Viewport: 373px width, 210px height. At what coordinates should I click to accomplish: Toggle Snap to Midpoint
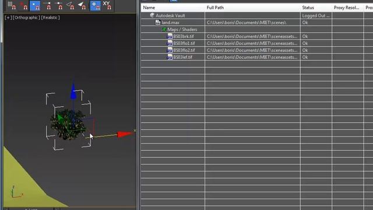click(x=58, y=5)
